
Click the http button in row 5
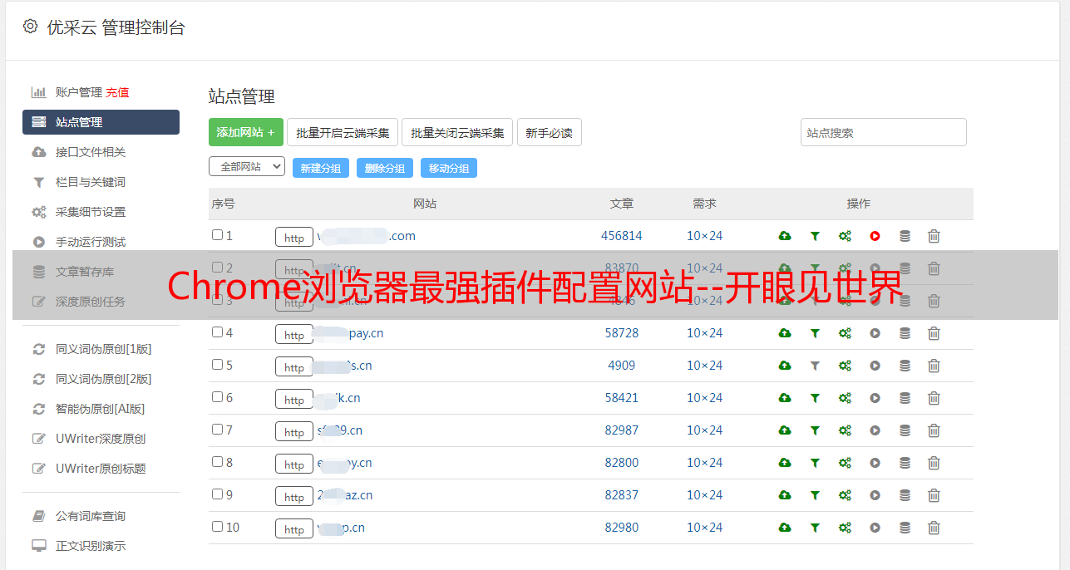(x=294, y=367)
